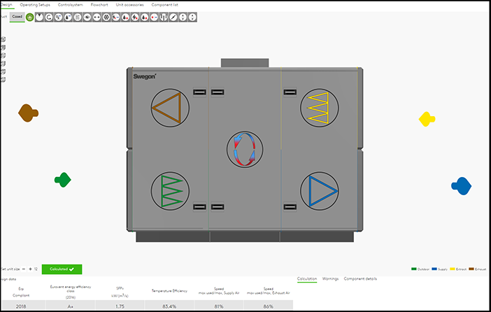Click the green outdoor air connection marker
The height and width of the screenshot is (312, 491).
(x=63, y=180)
